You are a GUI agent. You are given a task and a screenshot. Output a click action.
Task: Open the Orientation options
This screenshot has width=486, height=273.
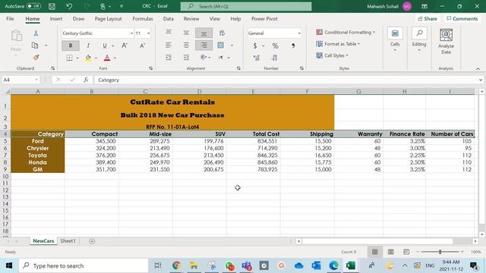coord(205,58)
